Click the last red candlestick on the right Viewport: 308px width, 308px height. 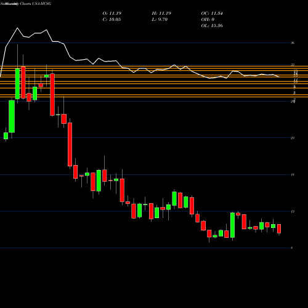279,229
